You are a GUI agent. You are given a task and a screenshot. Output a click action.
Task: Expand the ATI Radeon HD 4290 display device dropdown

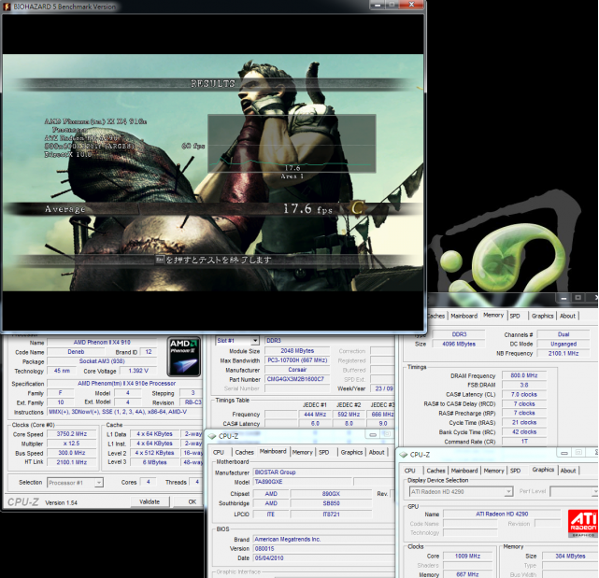coord(508,492)
